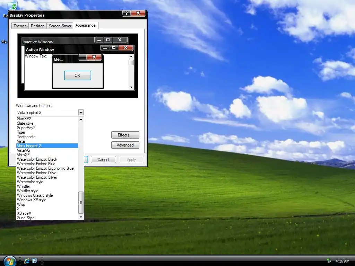Choose Watercolor Emico: Ergonomic Blue
The height and width of the screenshot is (266, 355).
47,168
